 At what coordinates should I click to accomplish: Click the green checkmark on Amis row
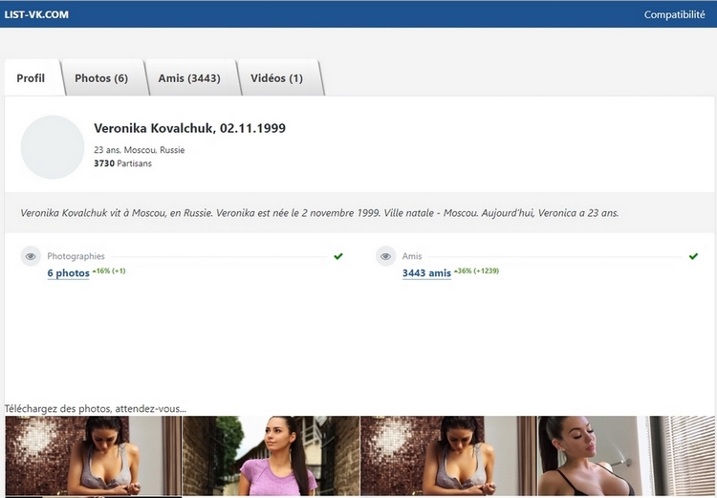coord(693,256)
